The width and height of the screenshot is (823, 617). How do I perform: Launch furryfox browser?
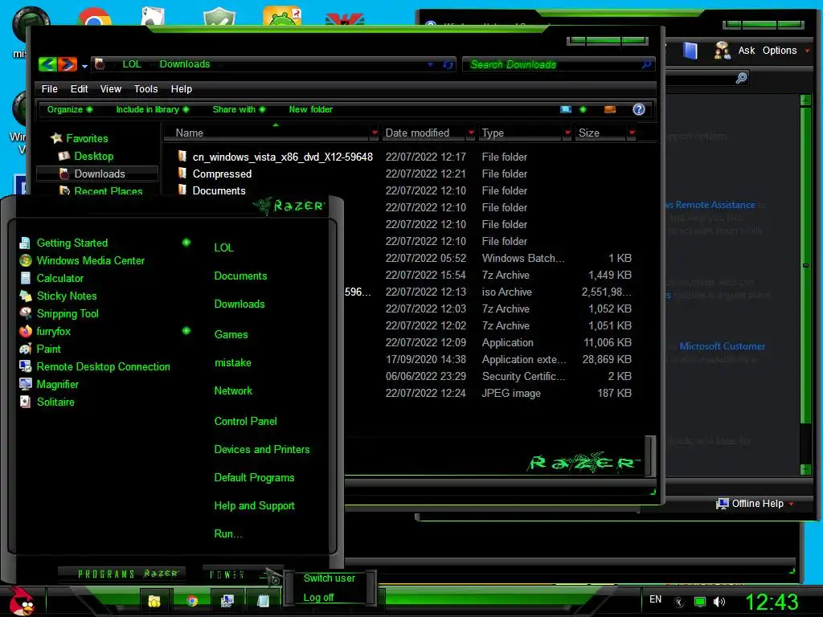click(x=53, y=332)
